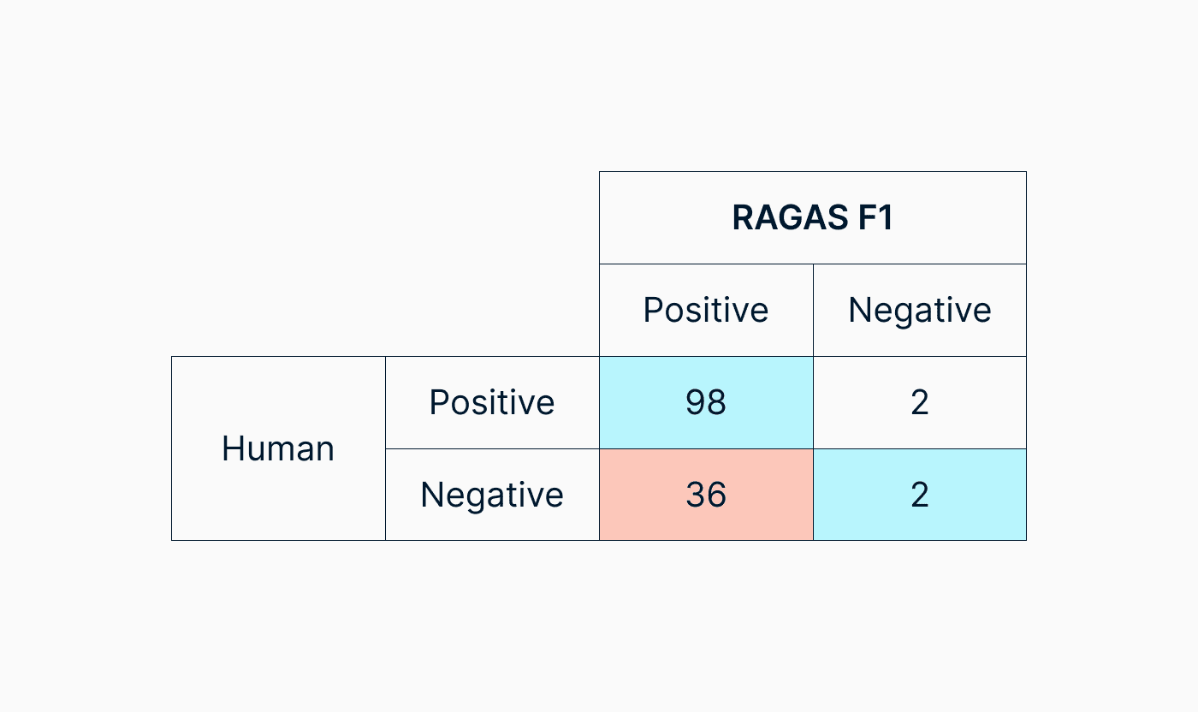Click the 2 in Human Positive row
Image resolution: width=1198 pixels, height=712 pixels.
point(920,402)
